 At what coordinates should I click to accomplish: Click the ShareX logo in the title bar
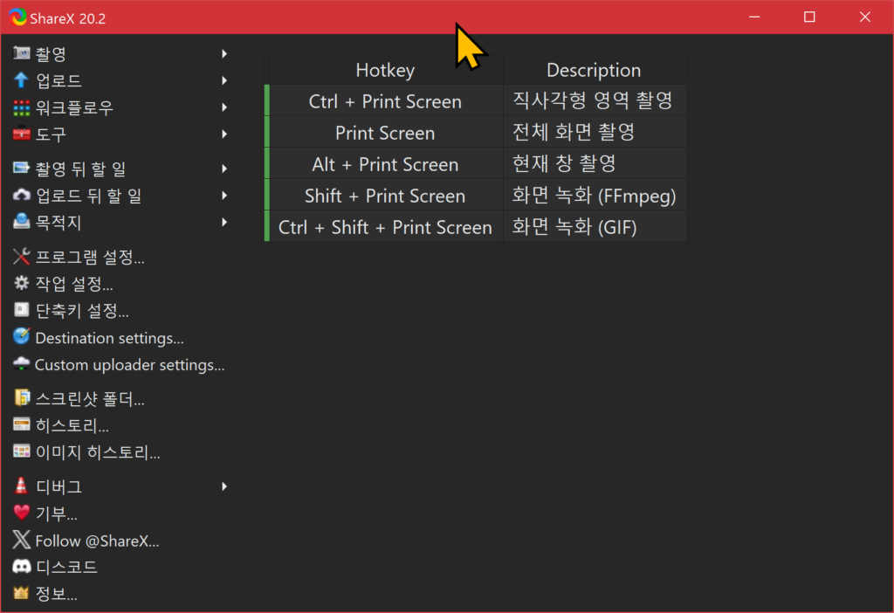17,17
